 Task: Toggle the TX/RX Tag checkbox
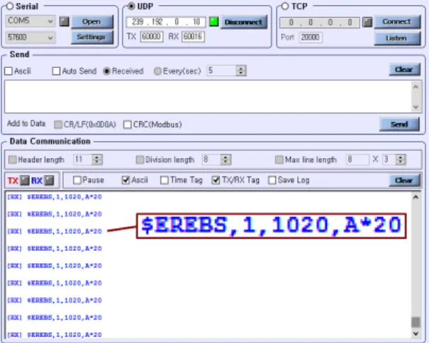pos(216,180)
